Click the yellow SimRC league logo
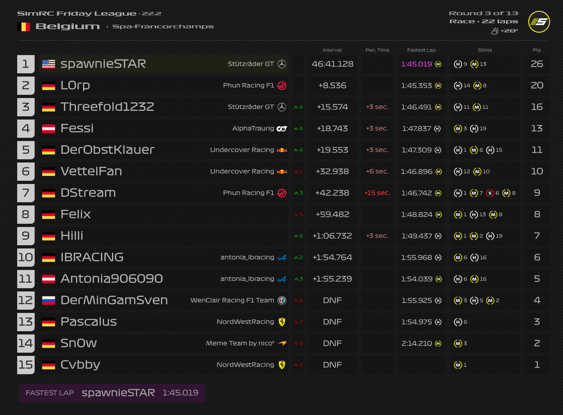The height and width of the screenshot is (415, 563). [x=539, y=22]
